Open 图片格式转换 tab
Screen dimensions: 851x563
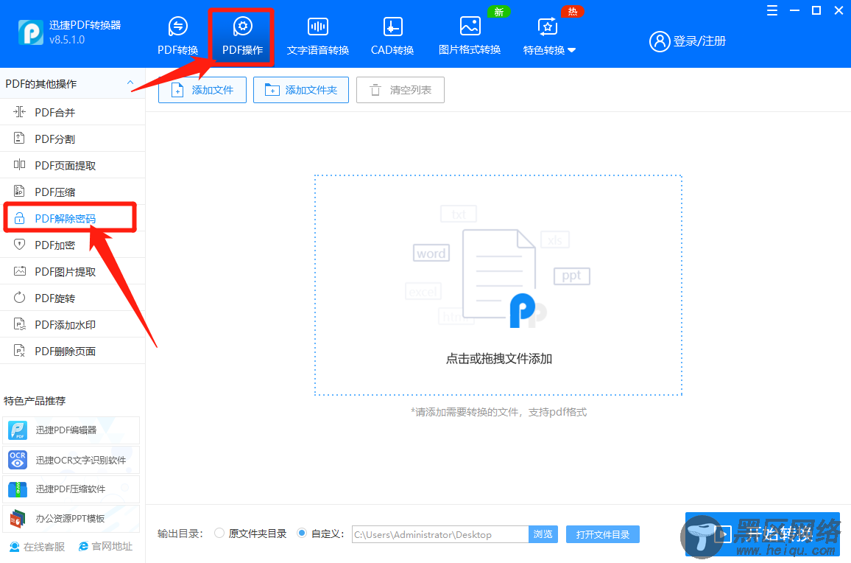(470, 36)
